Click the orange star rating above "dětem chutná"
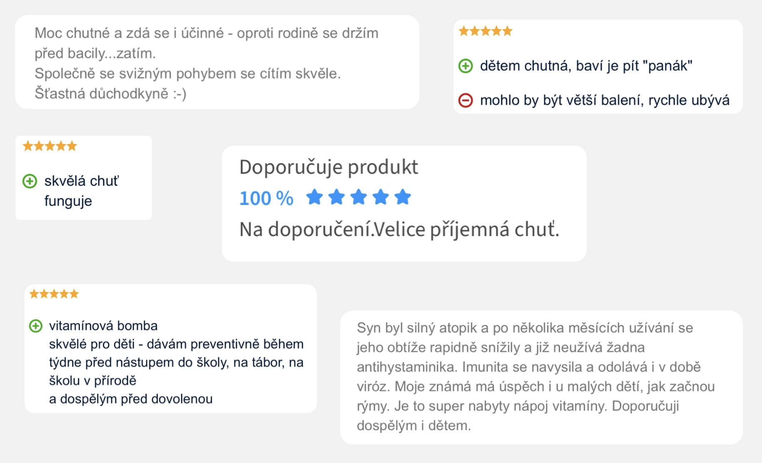 point(486,31)
